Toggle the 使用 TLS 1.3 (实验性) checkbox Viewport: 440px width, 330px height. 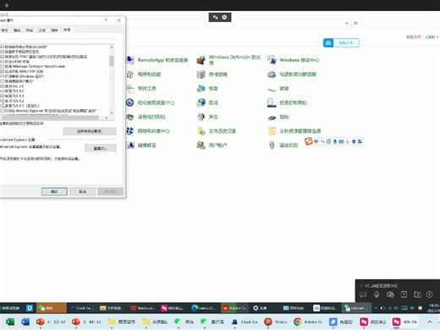pyautogui.click(x=2, y=106)
